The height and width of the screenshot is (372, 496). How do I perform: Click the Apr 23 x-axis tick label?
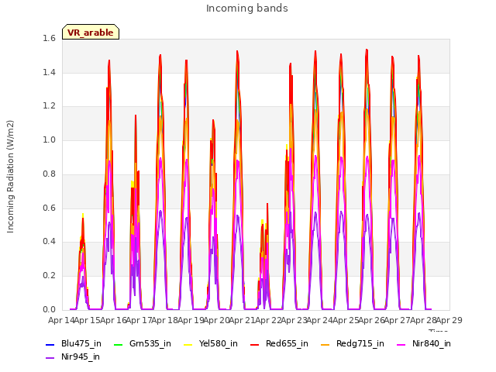[294, 320]
